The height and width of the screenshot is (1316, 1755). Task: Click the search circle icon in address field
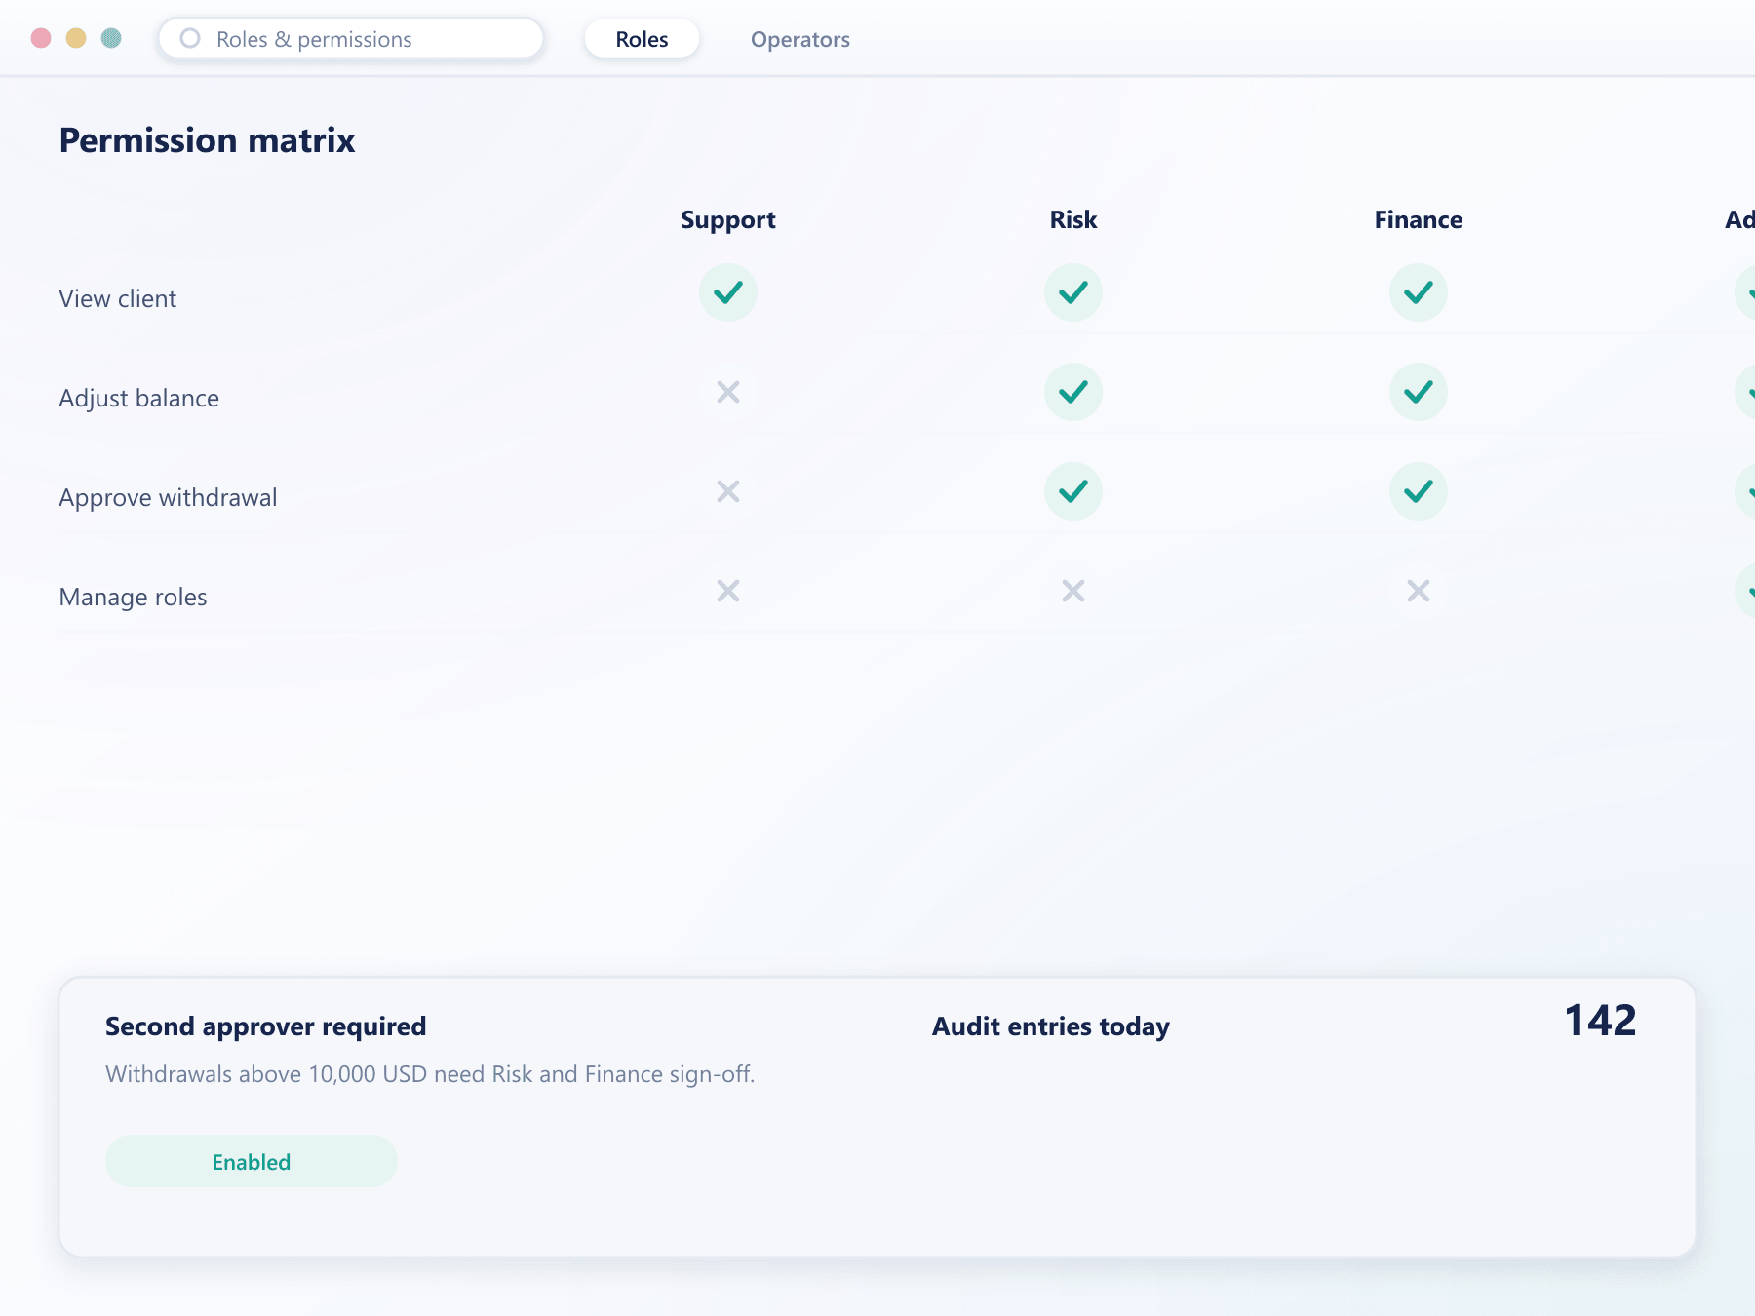(x=190, y=38)
